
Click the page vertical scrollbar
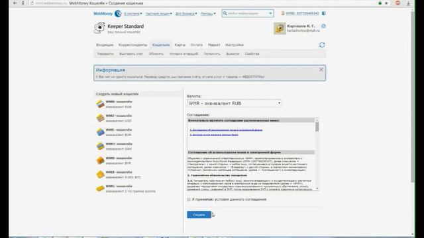(x=412, y=97)
